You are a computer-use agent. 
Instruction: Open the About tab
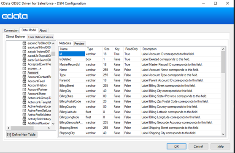[x=43, y=30]
